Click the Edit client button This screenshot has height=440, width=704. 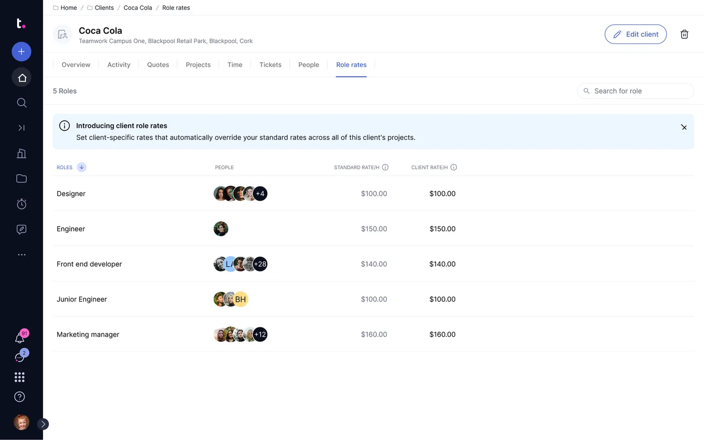coord(635,34)
